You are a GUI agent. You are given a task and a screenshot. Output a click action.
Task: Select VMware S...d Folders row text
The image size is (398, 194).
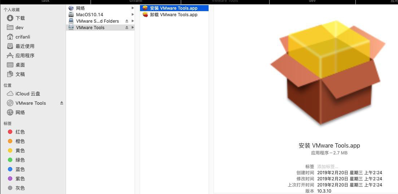(97, 21)
